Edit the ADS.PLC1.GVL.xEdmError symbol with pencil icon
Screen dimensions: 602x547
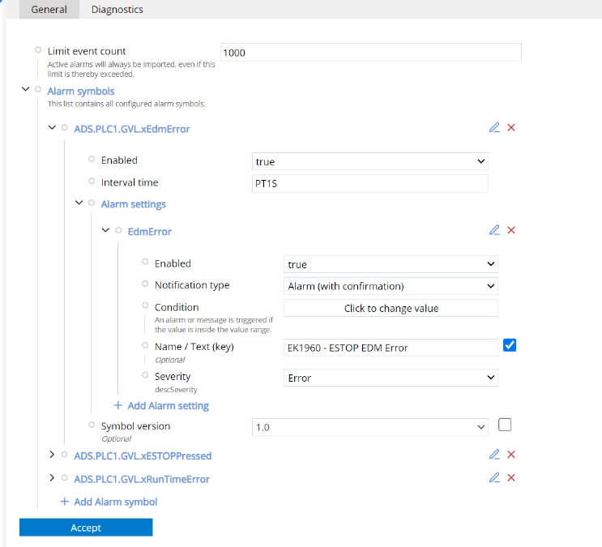tap(494, 127)
